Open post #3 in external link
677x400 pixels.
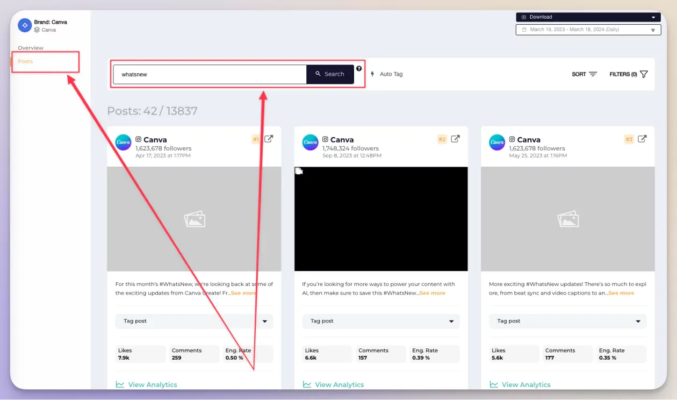642,139
